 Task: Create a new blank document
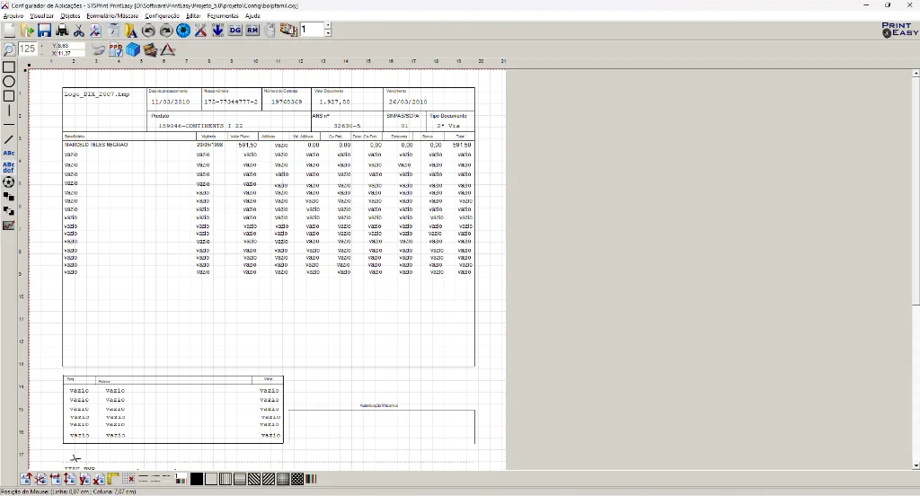click(9, 30)
